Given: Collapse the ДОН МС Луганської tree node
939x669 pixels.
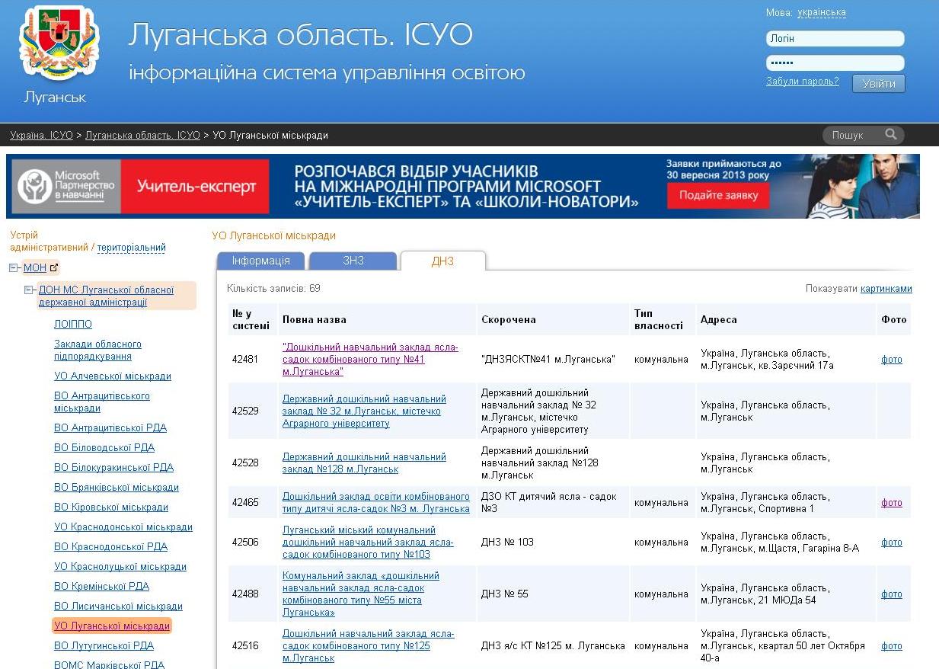Looking at the screenshot, I should [x=29, y=290].
